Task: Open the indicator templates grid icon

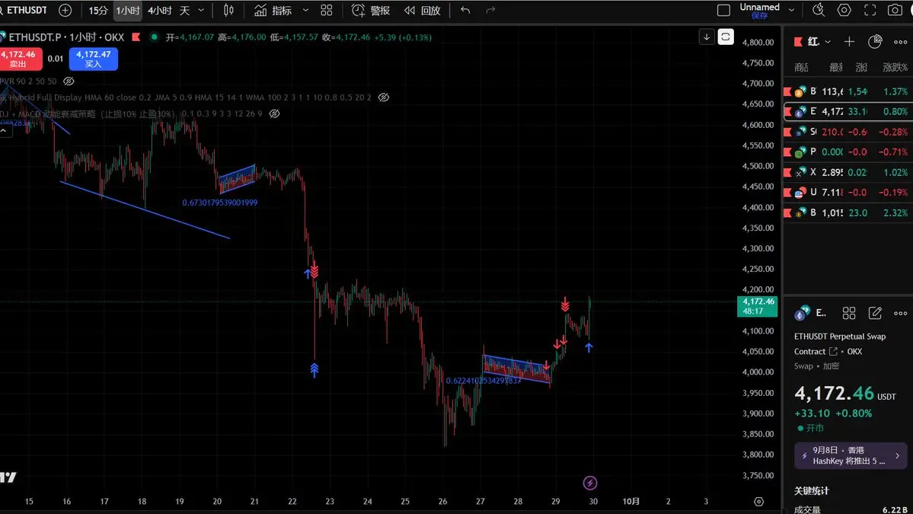Action: tap(327, 11)
